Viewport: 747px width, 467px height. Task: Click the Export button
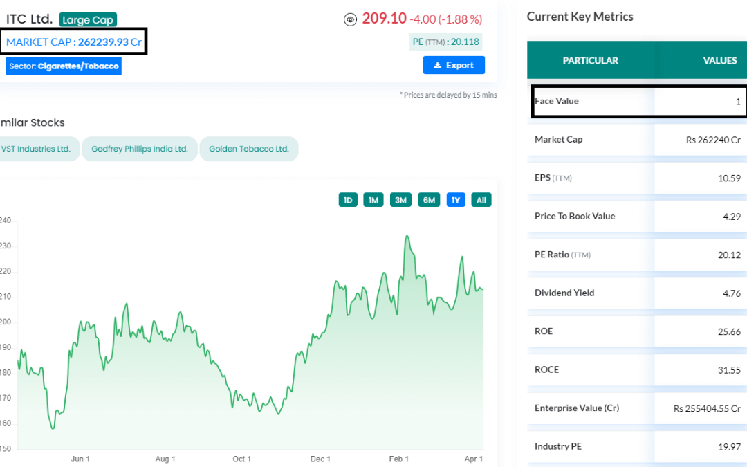(454, 65)
